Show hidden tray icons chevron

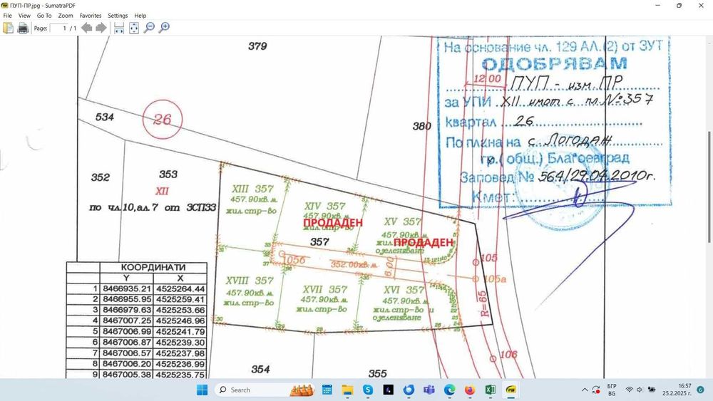tap(585, 390)
